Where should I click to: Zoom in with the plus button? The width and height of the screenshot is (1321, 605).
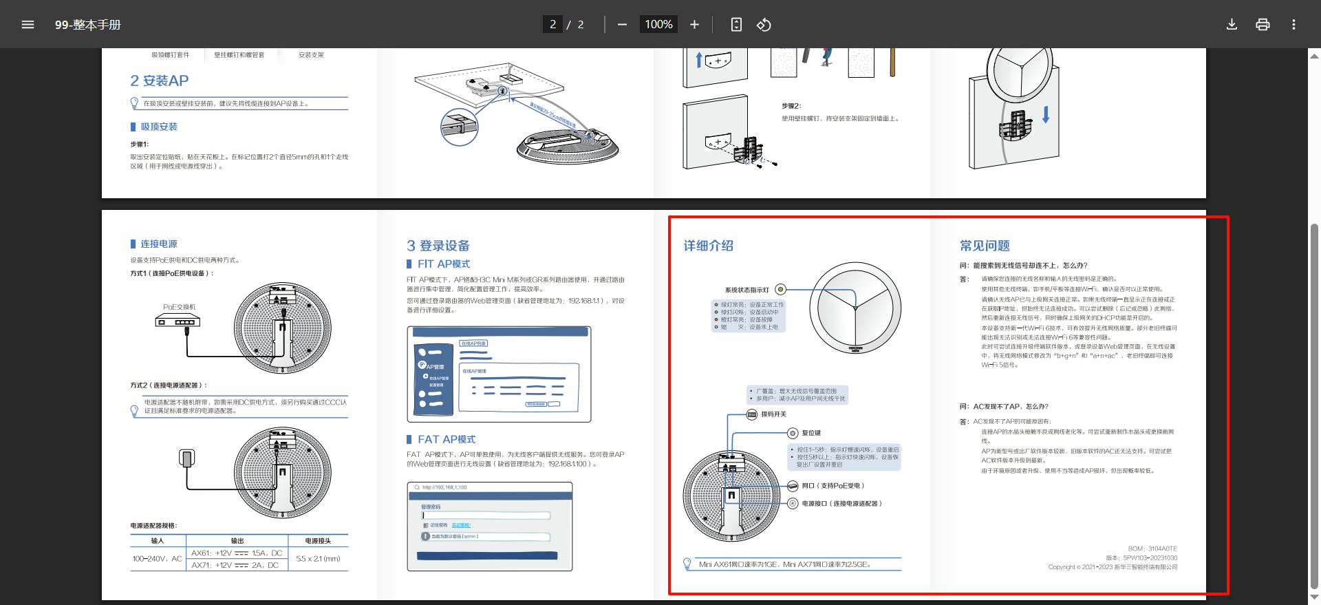[x=694, y=25]
